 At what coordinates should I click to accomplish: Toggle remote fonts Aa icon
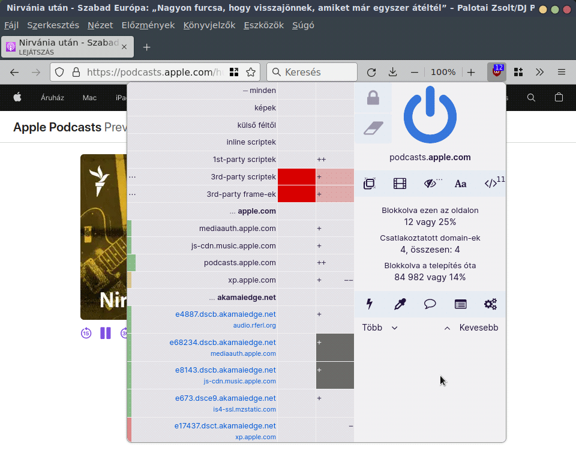[x=460, y=183]
